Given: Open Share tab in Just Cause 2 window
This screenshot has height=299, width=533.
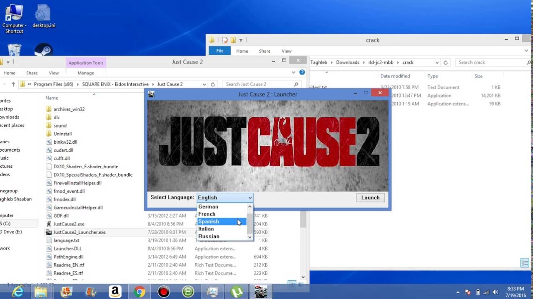Looking at the screenshot, I should click(32, 73).
